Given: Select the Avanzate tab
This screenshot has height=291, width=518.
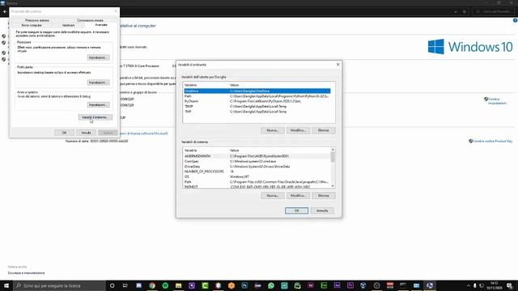Looking at the screenshot, I should pyautogui.click(x=101, y=25).
